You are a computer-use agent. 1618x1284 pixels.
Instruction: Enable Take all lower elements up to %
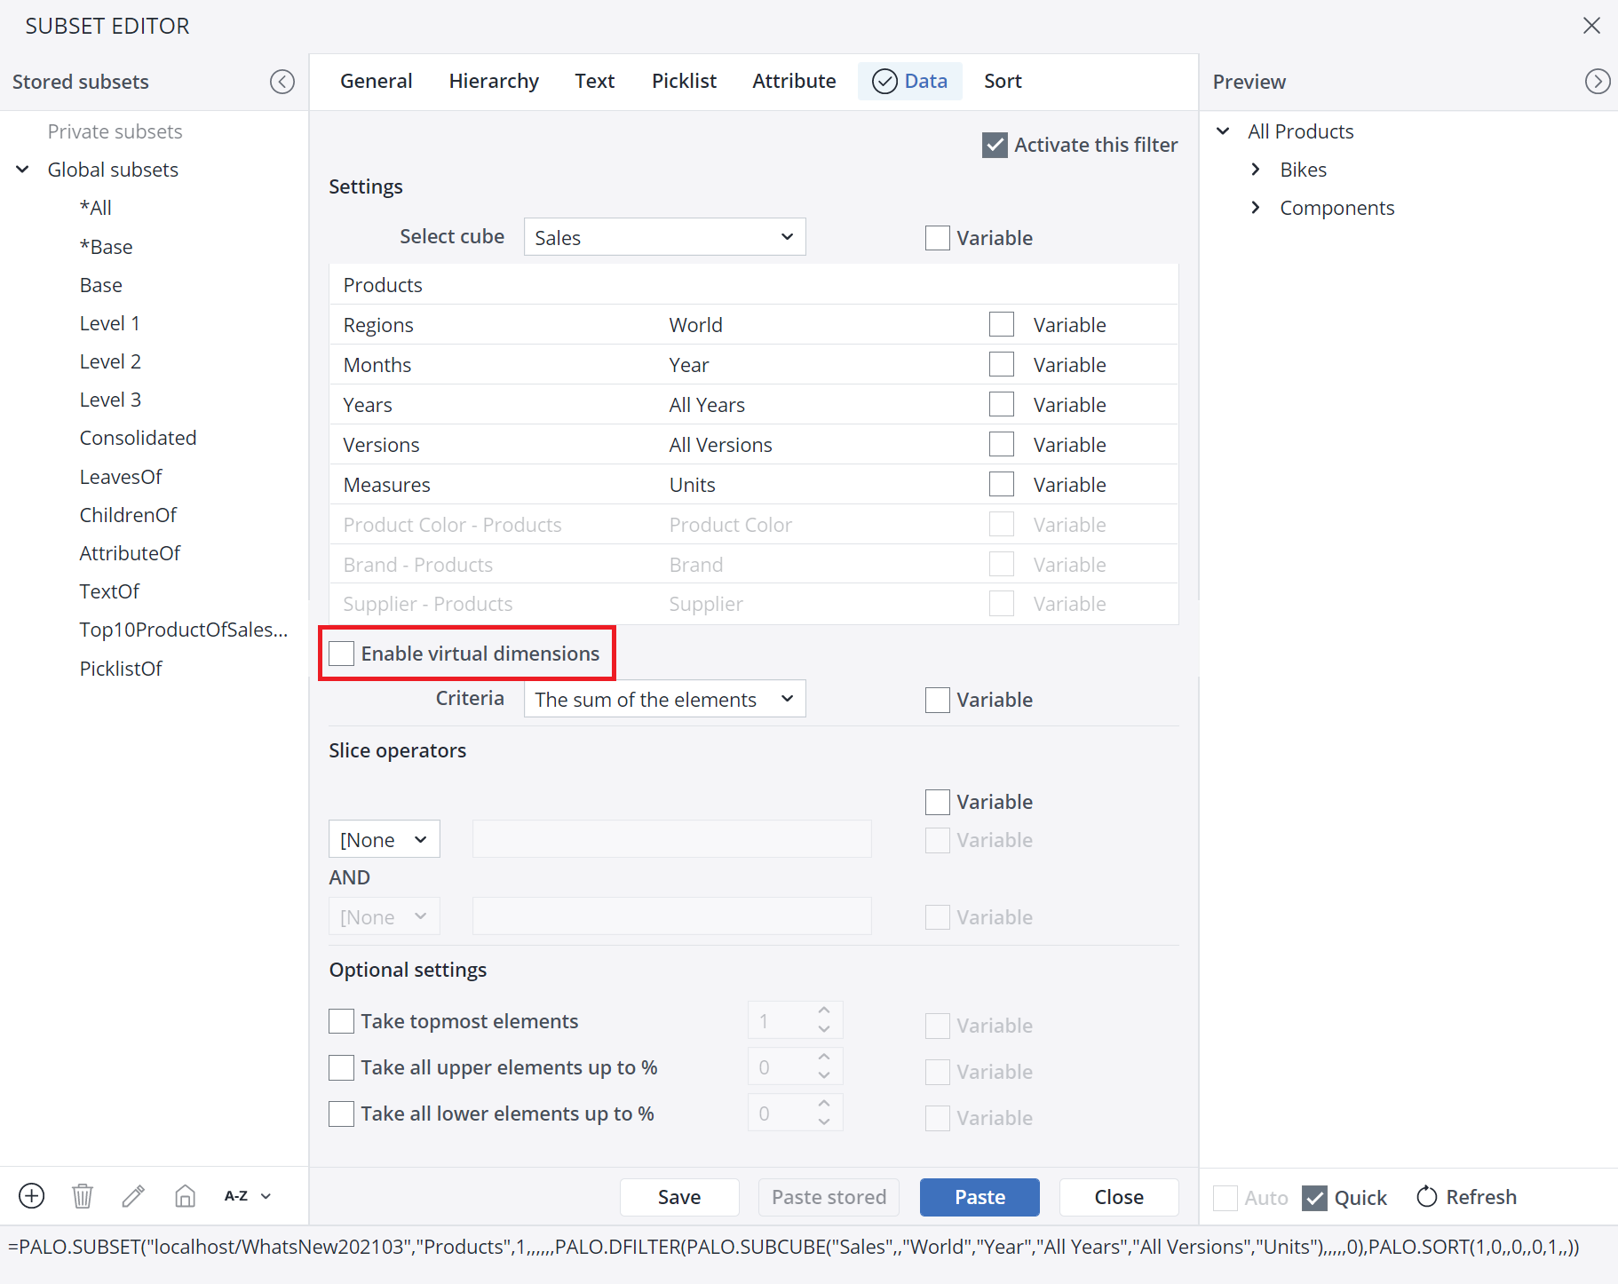click(x=342, y=1114)
